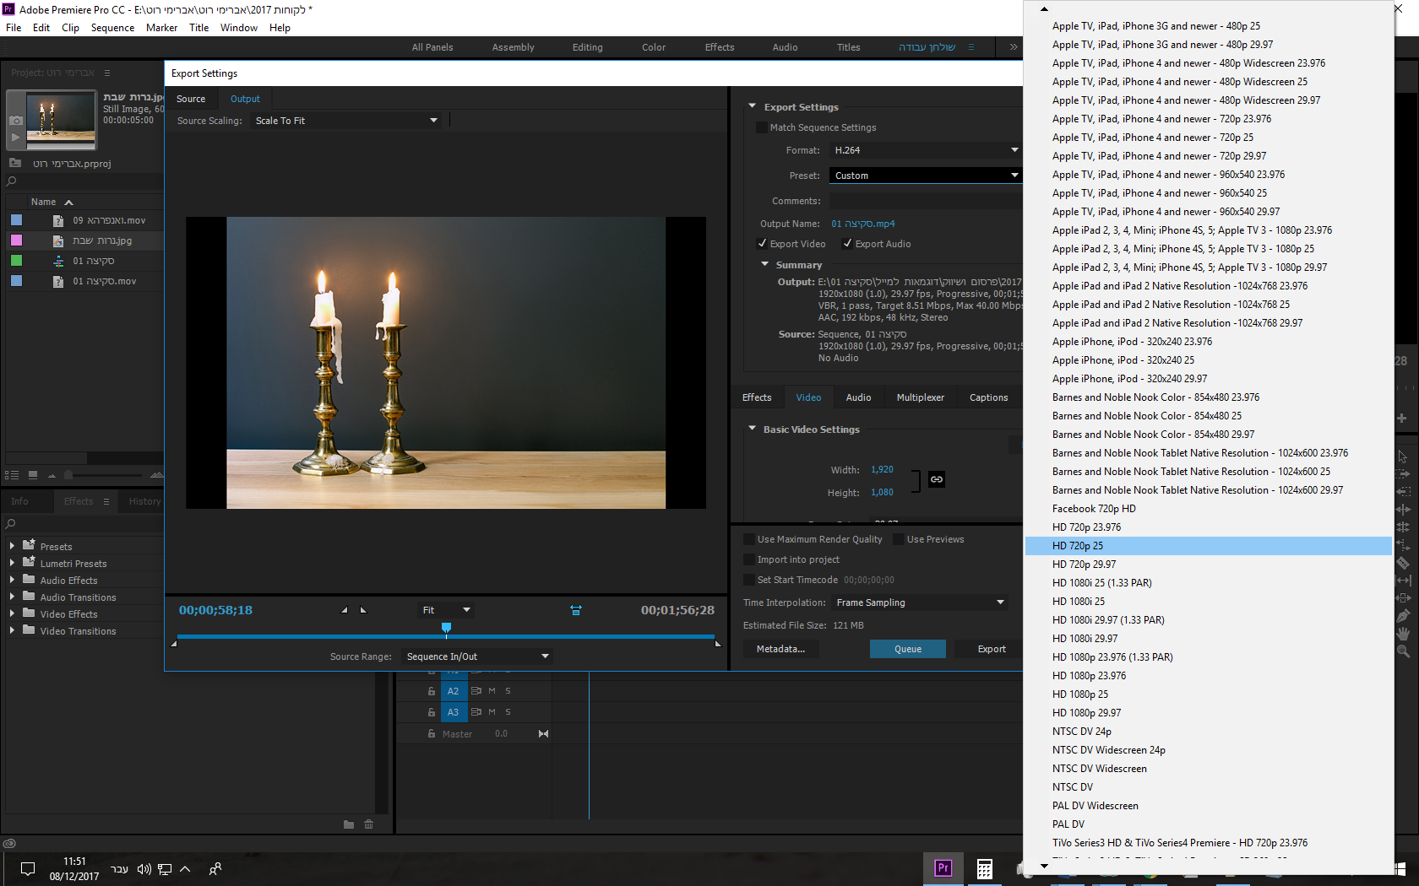Open the output name 01 file link
Image resolution: width=1419 pixels, height=886 pixels.
(862, 224)
